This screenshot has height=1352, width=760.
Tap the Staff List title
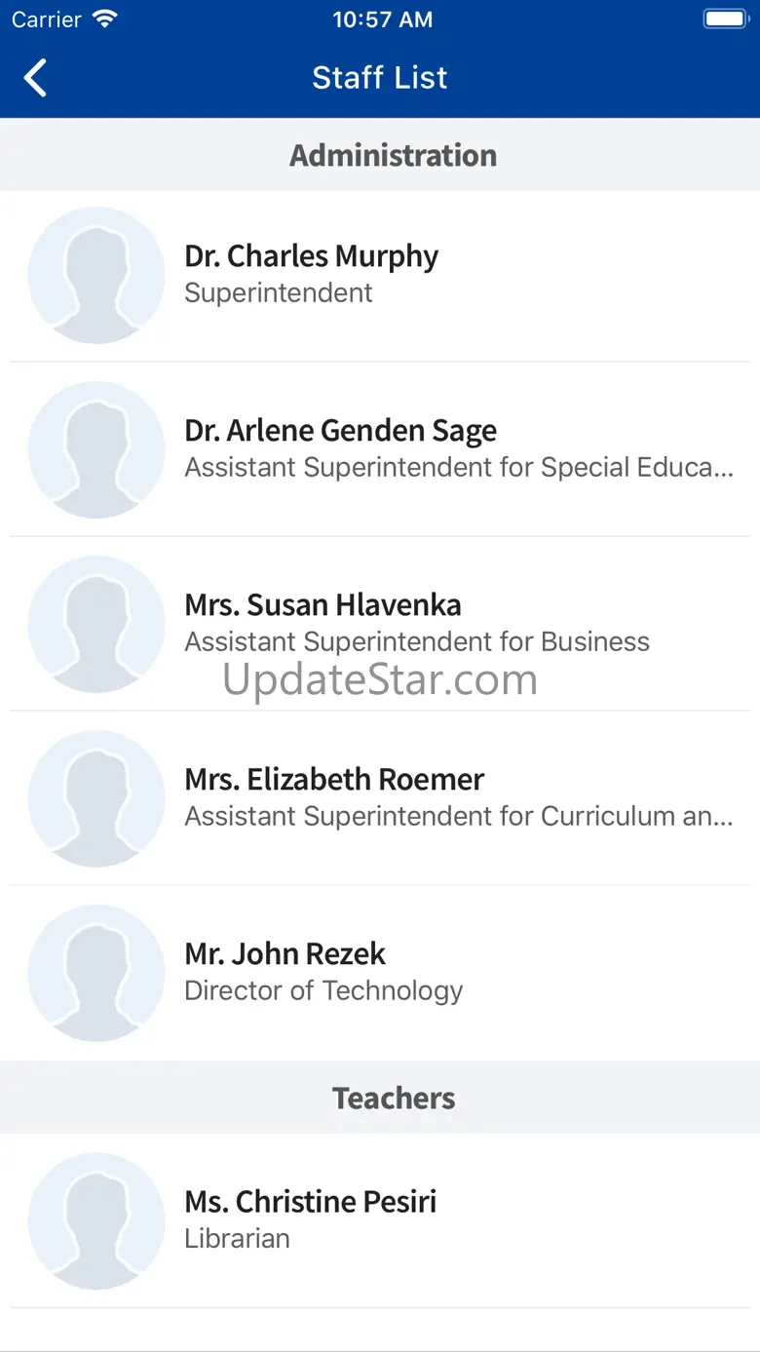coord(380,78)
